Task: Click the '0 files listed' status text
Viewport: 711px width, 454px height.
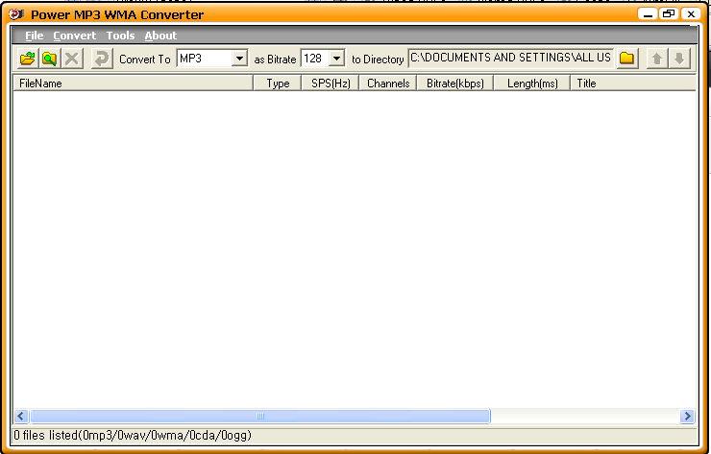Action: click(133, 436)
